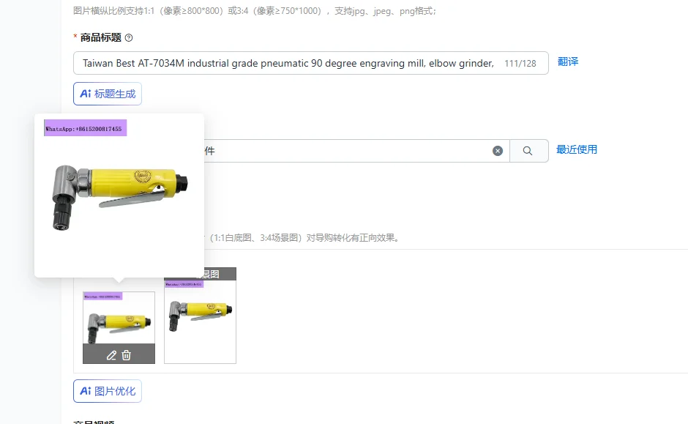
Task: Focus the product title input field
Action: (x=310, y=63)
